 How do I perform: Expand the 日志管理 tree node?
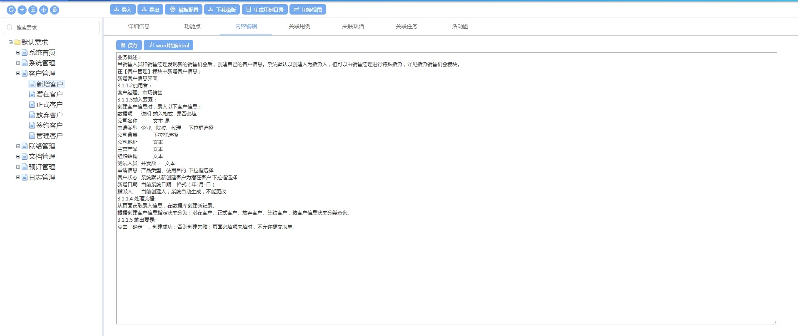tap(18, 178)
